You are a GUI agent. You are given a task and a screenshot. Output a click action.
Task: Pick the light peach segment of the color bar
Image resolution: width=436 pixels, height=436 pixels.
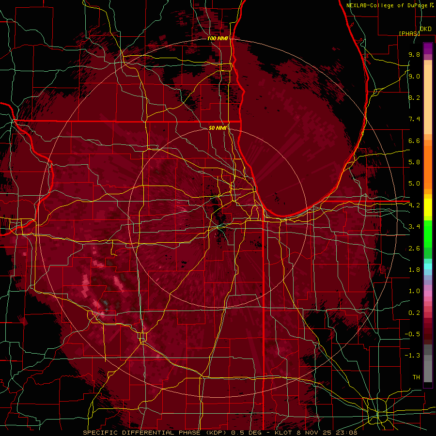pos(428,100)
